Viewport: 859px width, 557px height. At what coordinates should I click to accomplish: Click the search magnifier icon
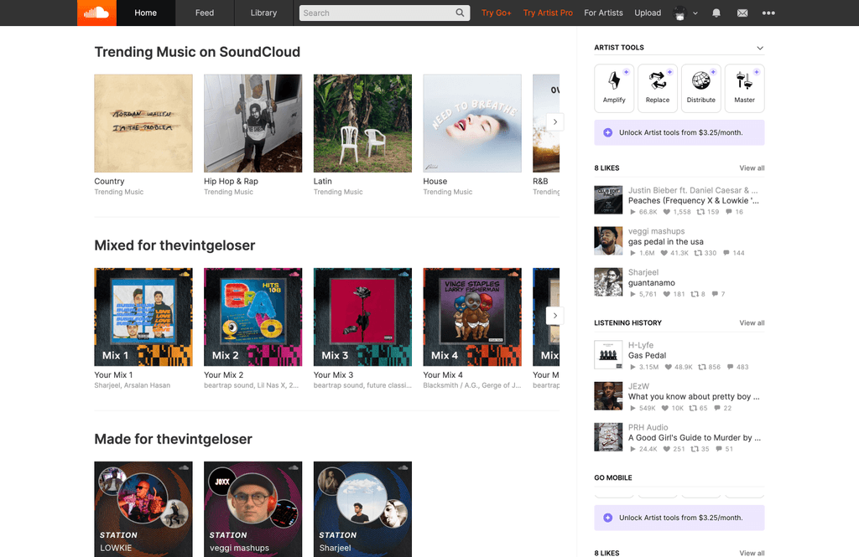(x=461, y=13)
